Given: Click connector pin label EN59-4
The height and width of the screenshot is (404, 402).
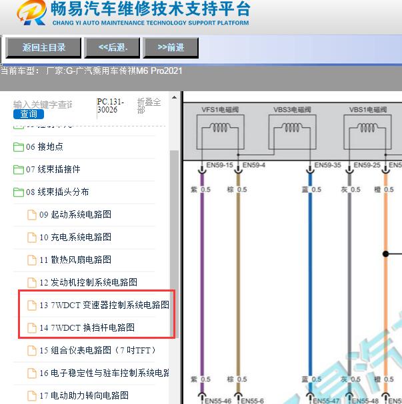Looking at the screenshot, I should point(254,165).
